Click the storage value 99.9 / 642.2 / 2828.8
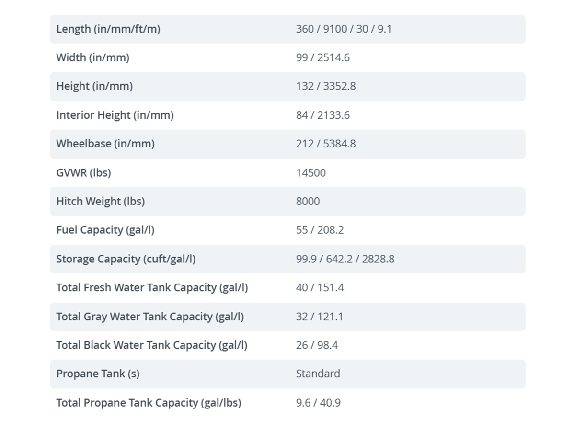 (x=345, y=259)
